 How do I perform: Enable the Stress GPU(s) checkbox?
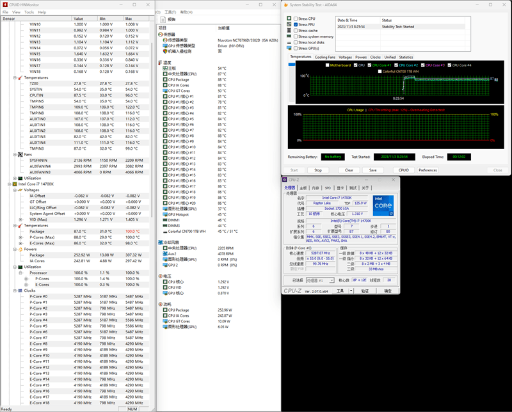tap(296, 49)
